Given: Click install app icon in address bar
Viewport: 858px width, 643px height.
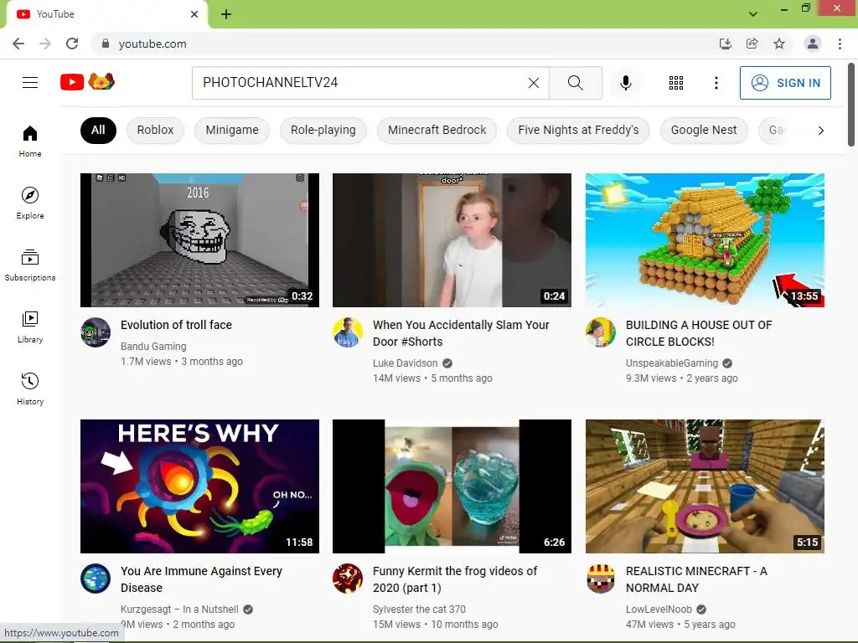Looking at the screenshot, I should [726, 44].
